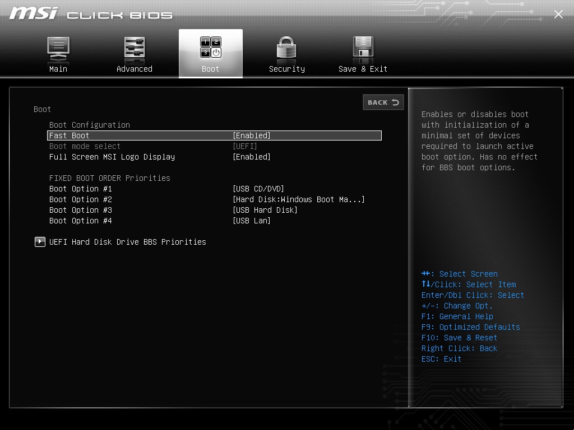Switch to the Security tab label

286,69
